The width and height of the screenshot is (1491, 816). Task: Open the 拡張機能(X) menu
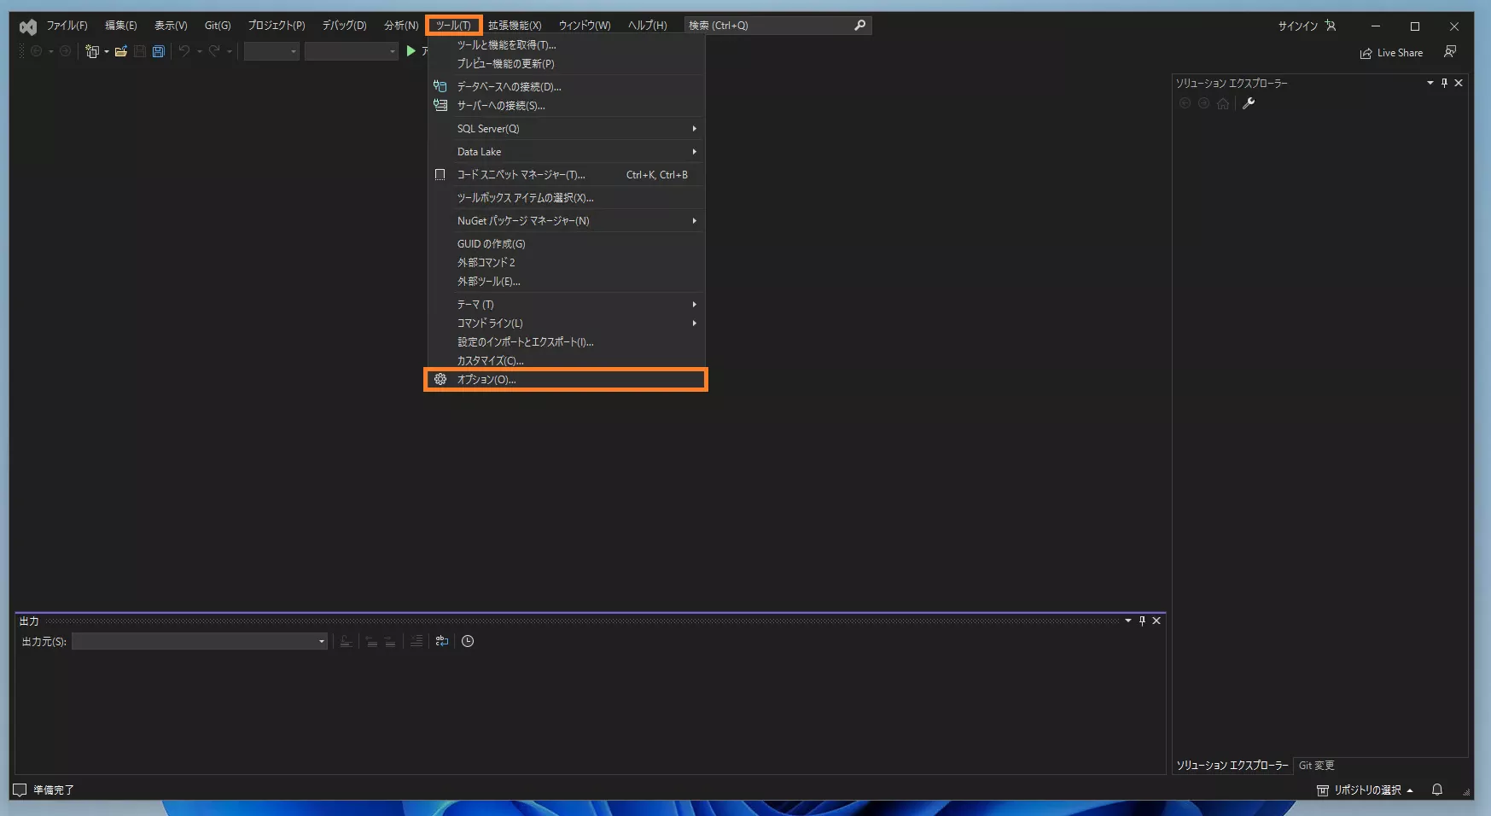click(x=515, y=26)
